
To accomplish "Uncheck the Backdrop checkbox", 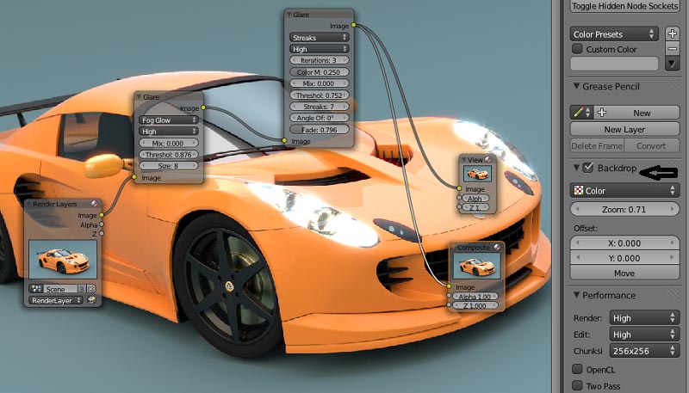I will tap(588, 168).
